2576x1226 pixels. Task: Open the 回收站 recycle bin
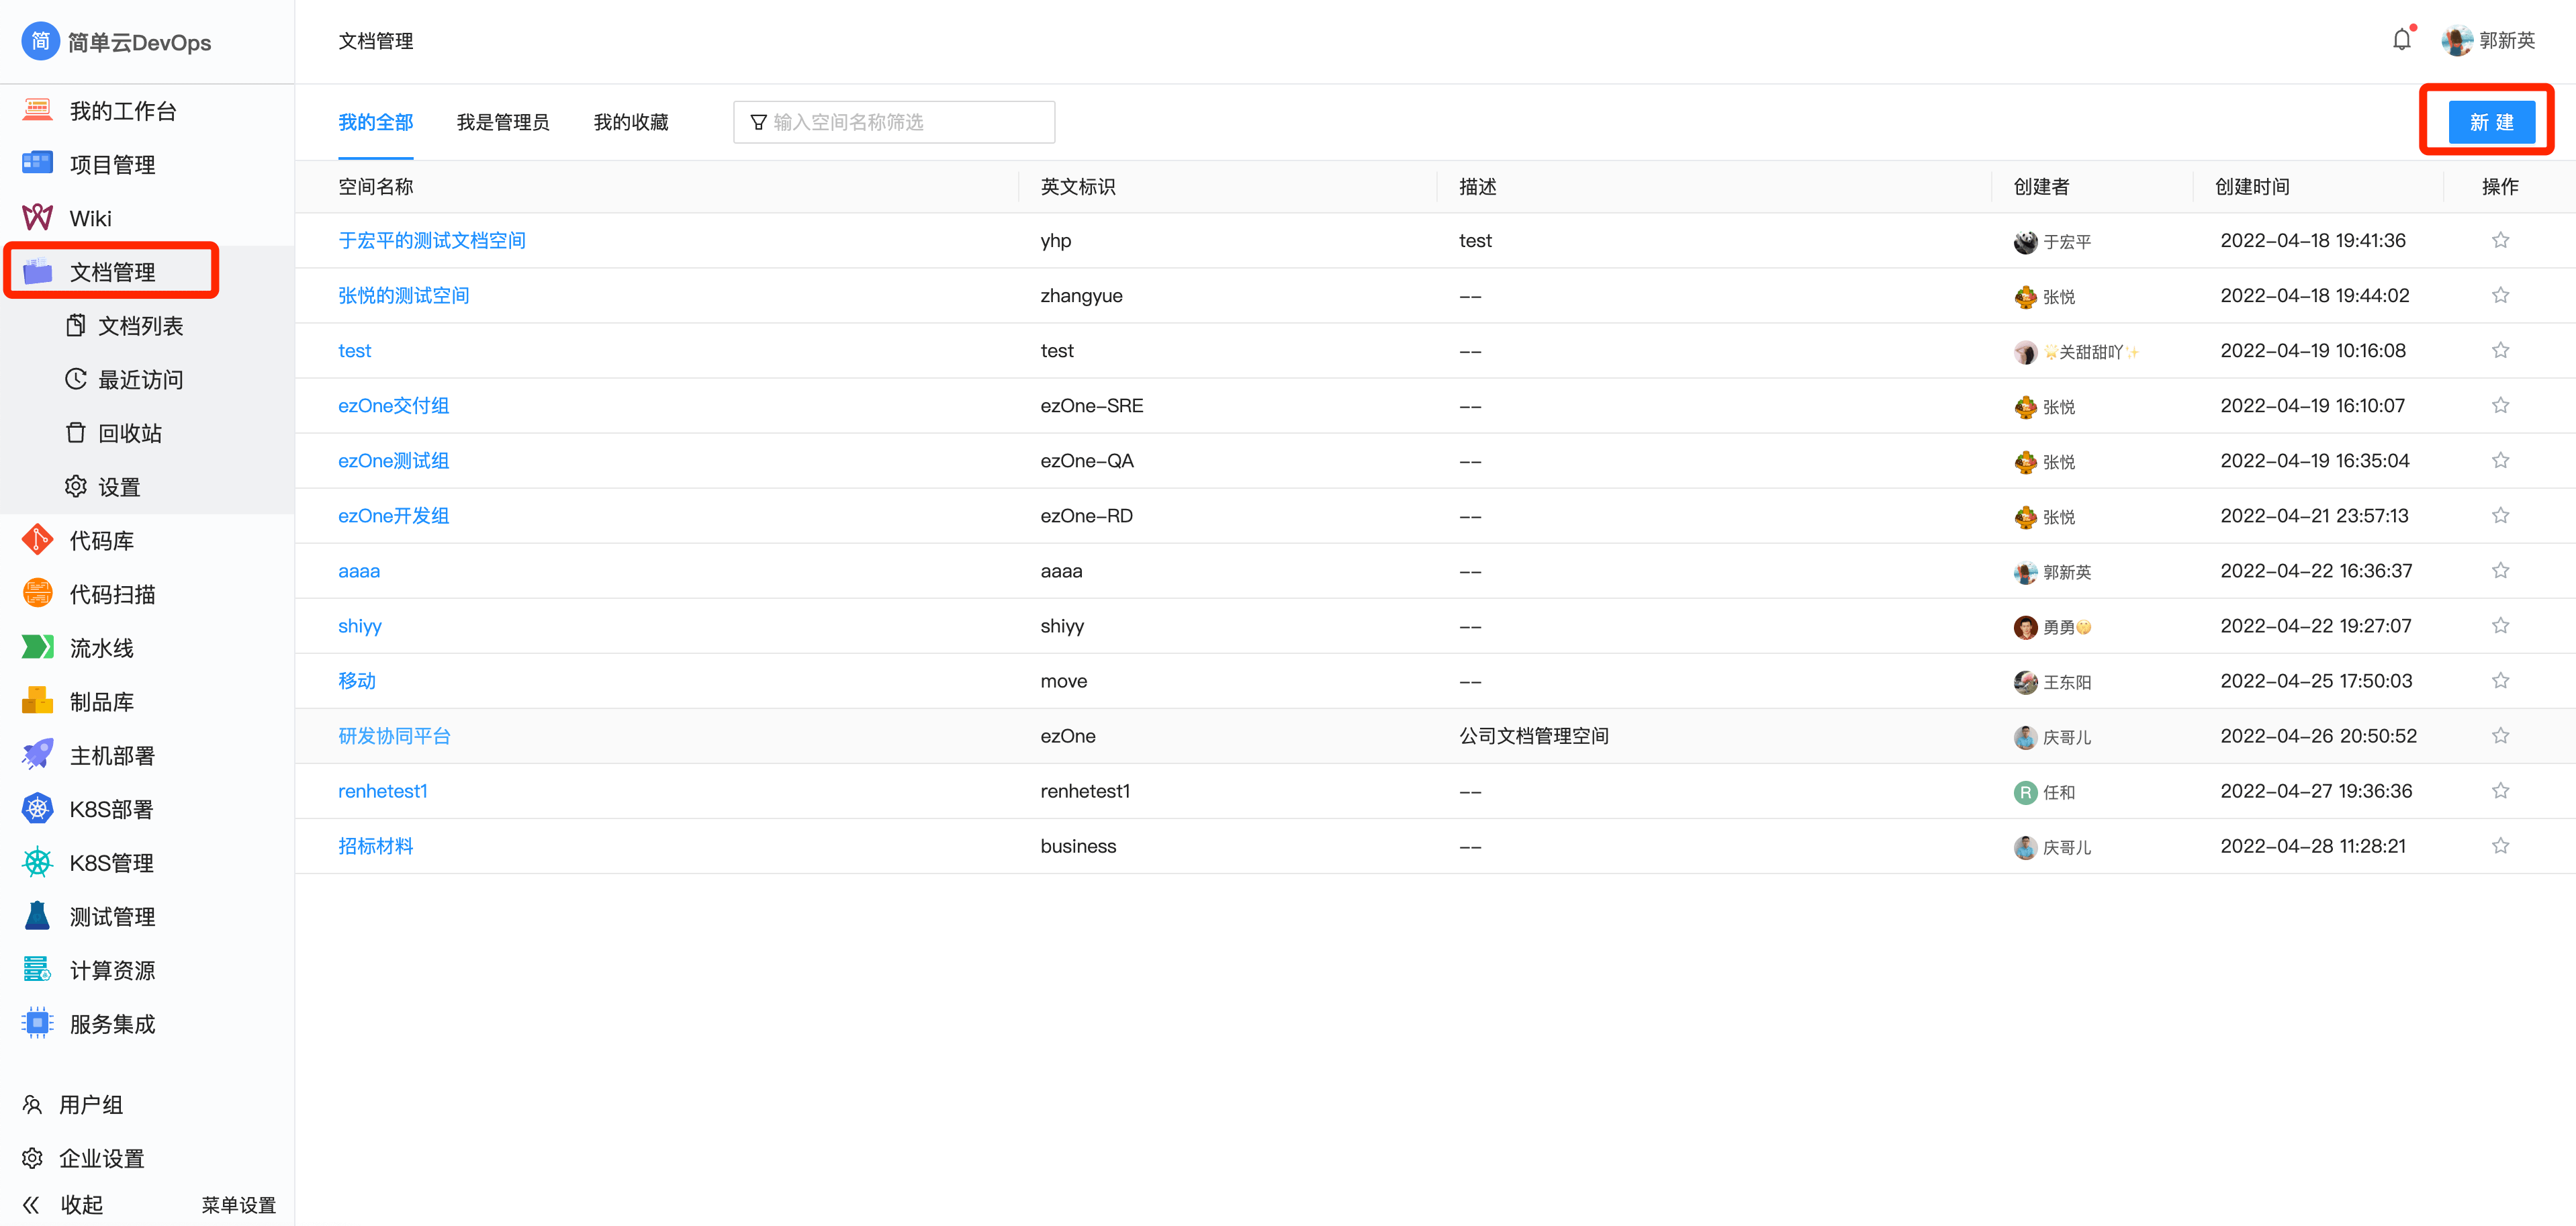(129, 433)
